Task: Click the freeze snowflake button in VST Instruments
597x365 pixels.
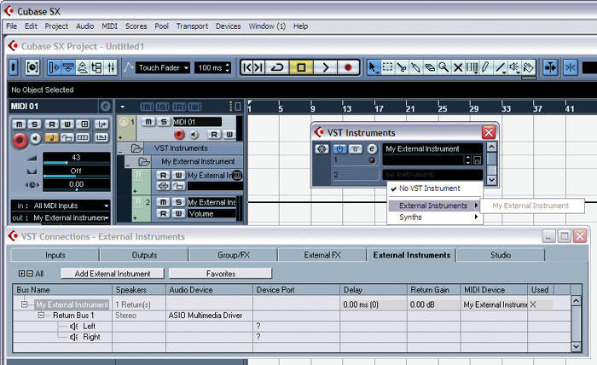Action: click(x=322, y=149)
